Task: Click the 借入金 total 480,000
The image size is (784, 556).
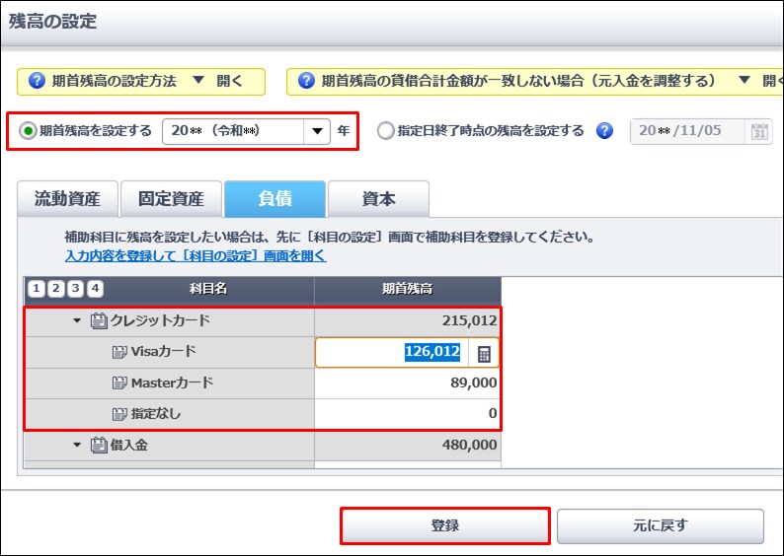Action: click(408, 446)
